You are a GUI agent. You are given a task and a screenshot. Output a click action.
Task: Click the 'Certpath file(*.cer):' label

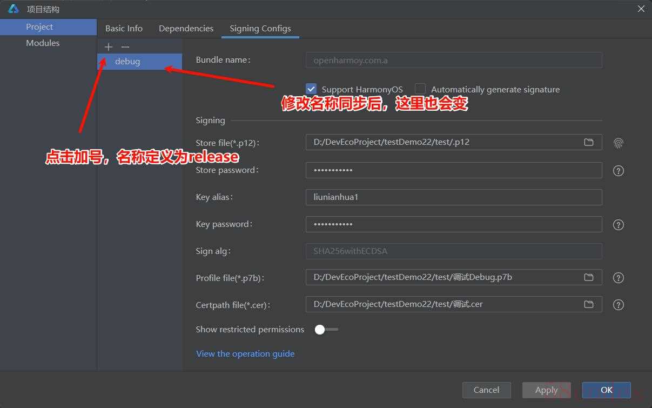(233, 305)
